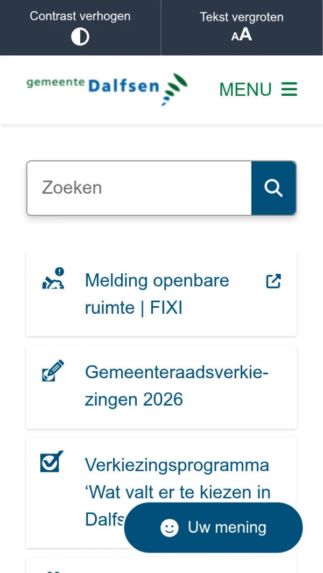The height and width of the screenshot is (573, 323).
Task: Open the hamburger menu icon
Action: pyautogui.click(x=289, y=89)
